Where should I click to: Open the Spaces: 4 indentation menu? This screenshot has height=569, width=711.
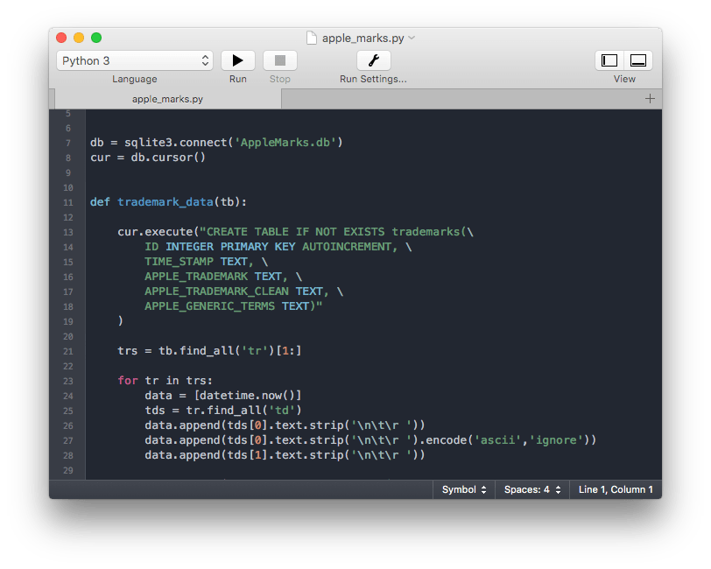531,489
